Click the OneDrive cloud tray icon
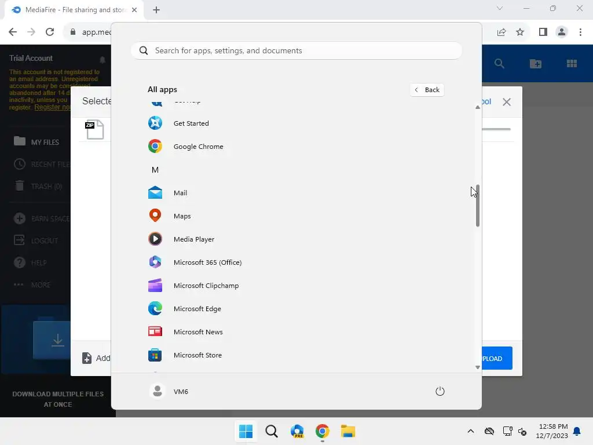 pyautogui.click(x=489, y=431)
